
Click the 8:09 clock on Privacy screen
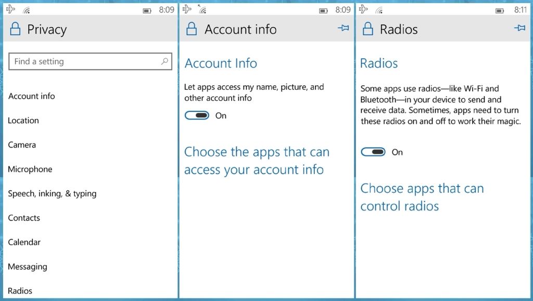pos(167,10)
